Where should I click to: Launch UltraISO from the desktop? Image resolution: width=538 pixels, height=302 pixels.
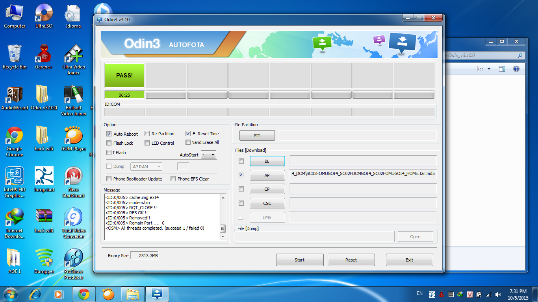44,17
